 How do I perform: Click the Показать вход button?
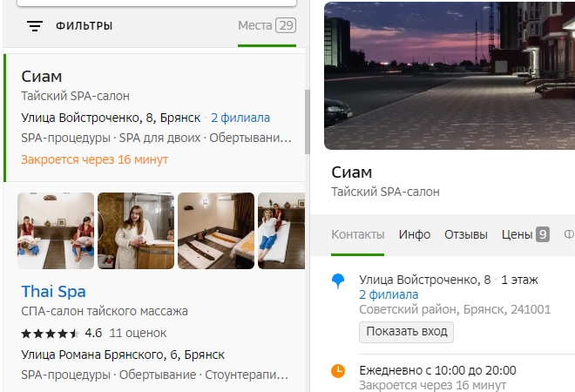[406, 332]
